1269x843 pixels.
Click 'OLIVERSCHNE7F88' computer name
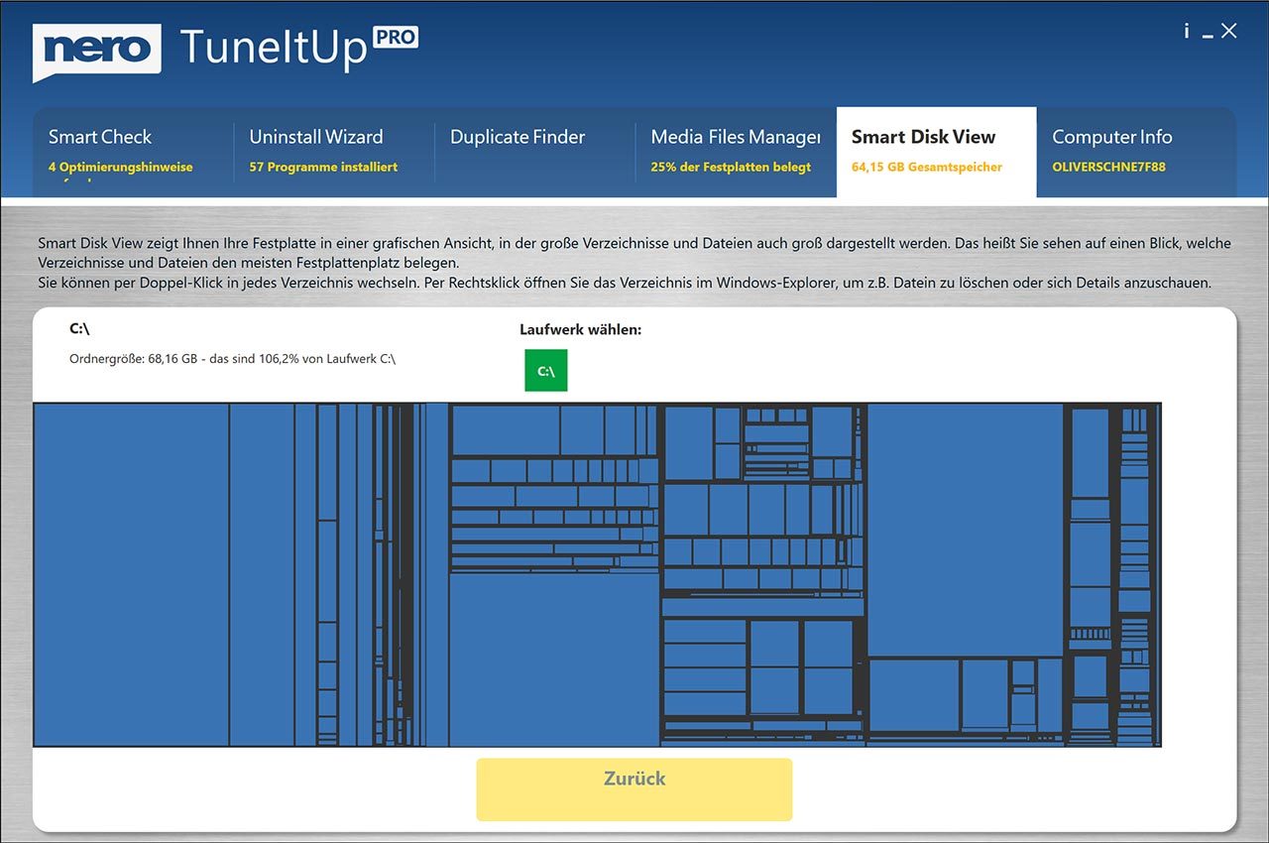click(x=1108, y=167)
